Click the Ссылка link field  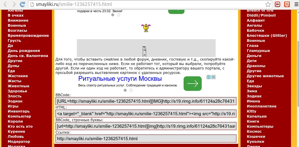[x=146, y=138]
